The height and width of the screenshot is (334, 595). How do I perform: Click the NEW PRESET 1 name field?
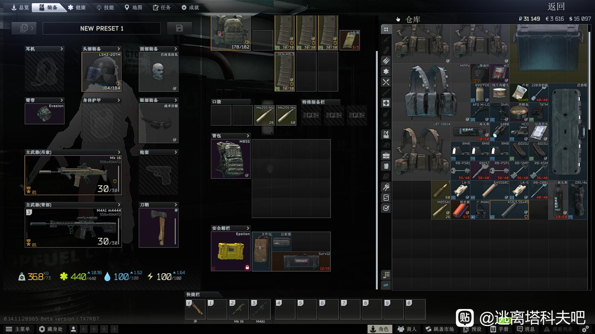[102, 28]
